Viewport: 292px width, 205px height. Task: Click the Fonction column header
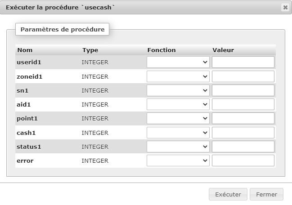tap(162, 50)
